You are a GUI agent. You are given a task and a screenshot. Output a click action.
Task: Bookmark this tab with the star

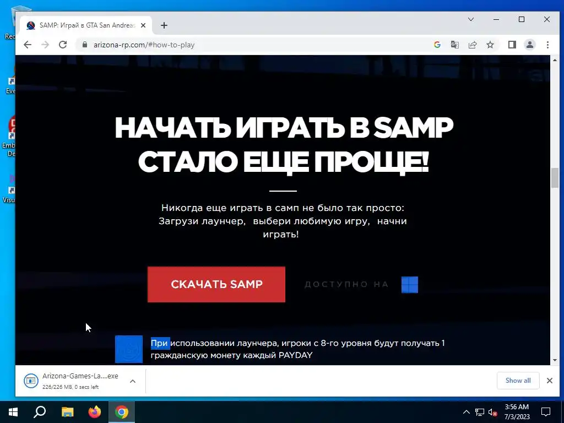[490, 45]
